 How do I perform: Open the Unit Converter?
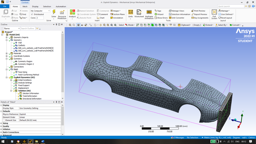[177, 18]
